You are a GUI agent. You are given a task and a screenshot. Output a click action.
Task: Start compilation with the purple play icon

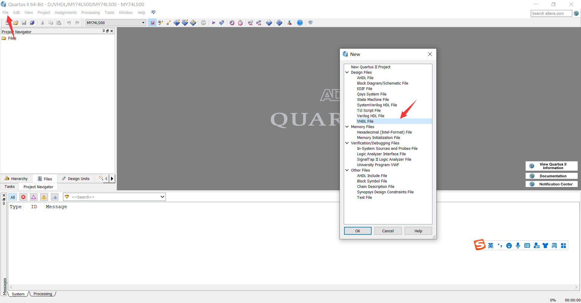click(x=214, y=23)
